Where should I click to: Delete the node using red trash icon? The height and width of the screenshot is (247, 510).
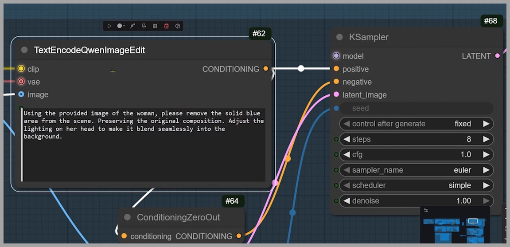(167, 26)
